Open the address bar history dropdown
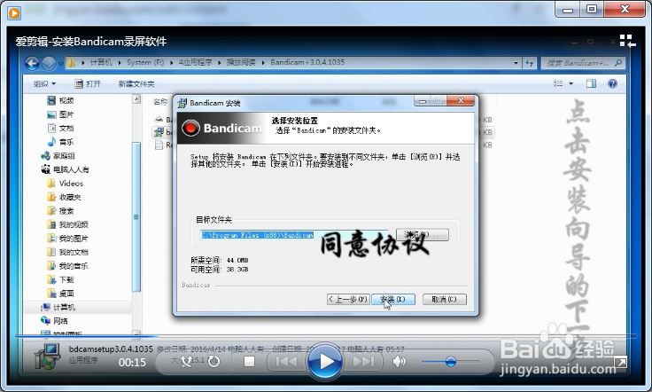652x392 pixels. pyautogui.click(x=516, y=63)
